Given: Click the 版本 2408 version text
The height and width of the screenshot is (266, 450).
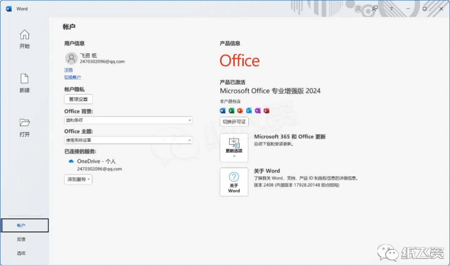Looking at the screenshot, I should (297, 185).
